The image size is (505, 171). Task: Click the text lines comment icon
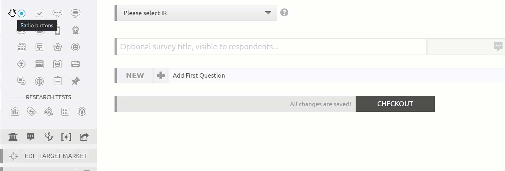(x=75, y=13)
